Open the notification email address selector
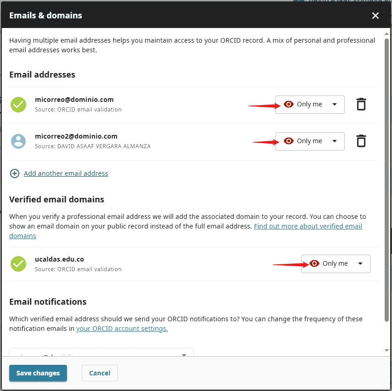 tap(101, 353)
